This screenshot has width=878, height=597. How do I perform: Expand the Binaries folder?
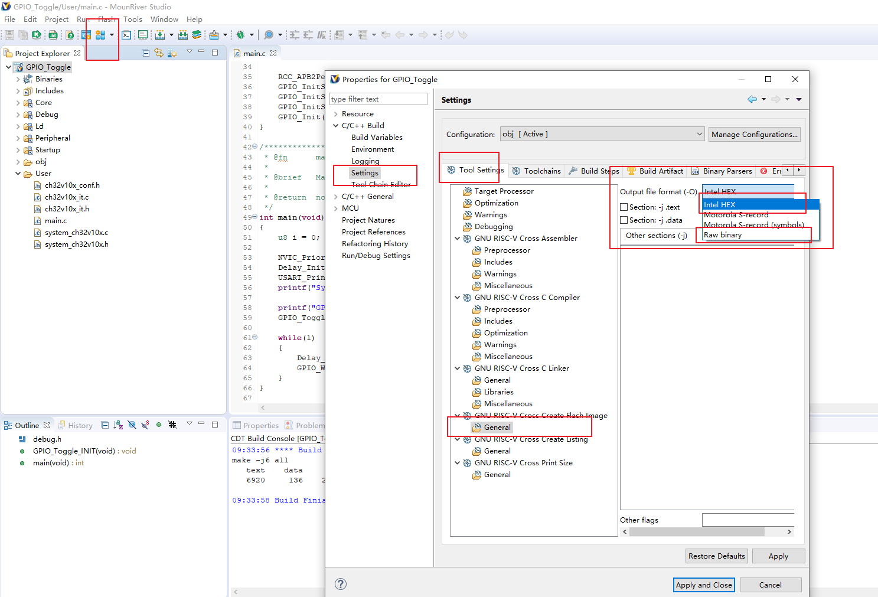tap(18, 79)
